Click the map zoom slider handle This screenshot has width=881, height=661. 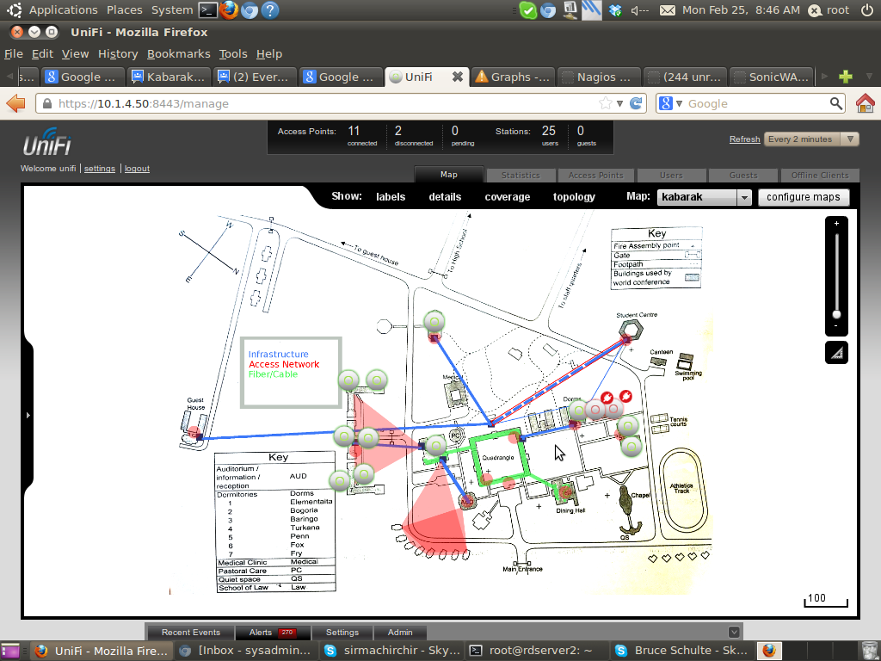point(836,314)
